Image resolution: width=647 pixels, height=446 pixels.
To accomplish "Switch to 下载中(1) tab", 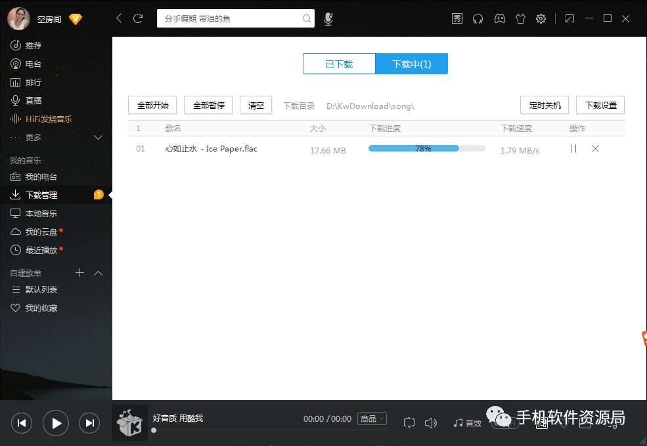I will [411, 64].
